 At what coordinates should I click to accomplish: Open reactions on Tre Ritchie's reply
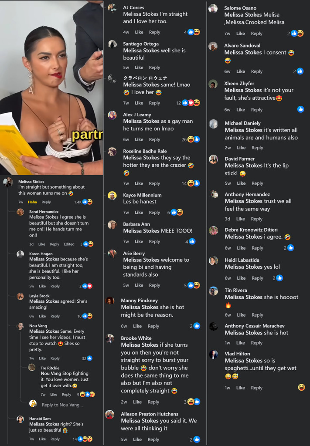pos(86,395)
